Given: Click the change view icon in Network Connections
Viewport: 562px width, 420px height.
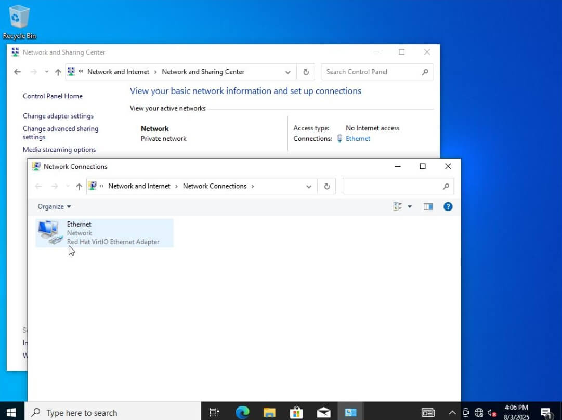Looking at the screenshot, I should pos(397,206).
